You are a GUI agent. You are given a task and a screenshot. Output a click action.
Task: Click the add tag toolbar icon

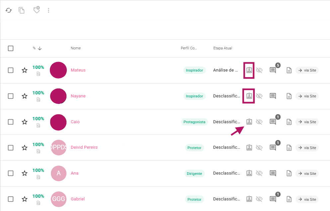point(37,10)
